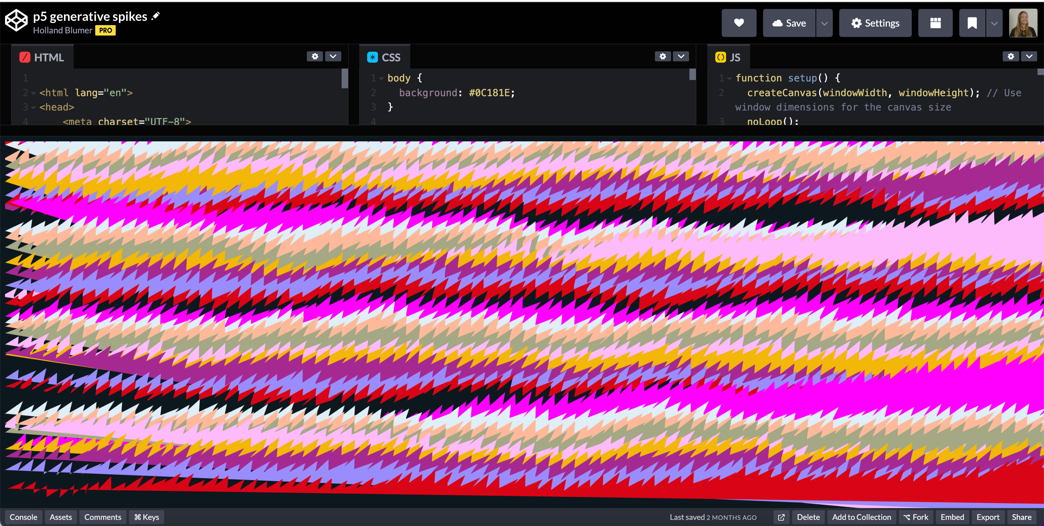Expand the bookmark options dropdown arrow
The height and width of the screenshot is (526, 1044).
[994, 23]
